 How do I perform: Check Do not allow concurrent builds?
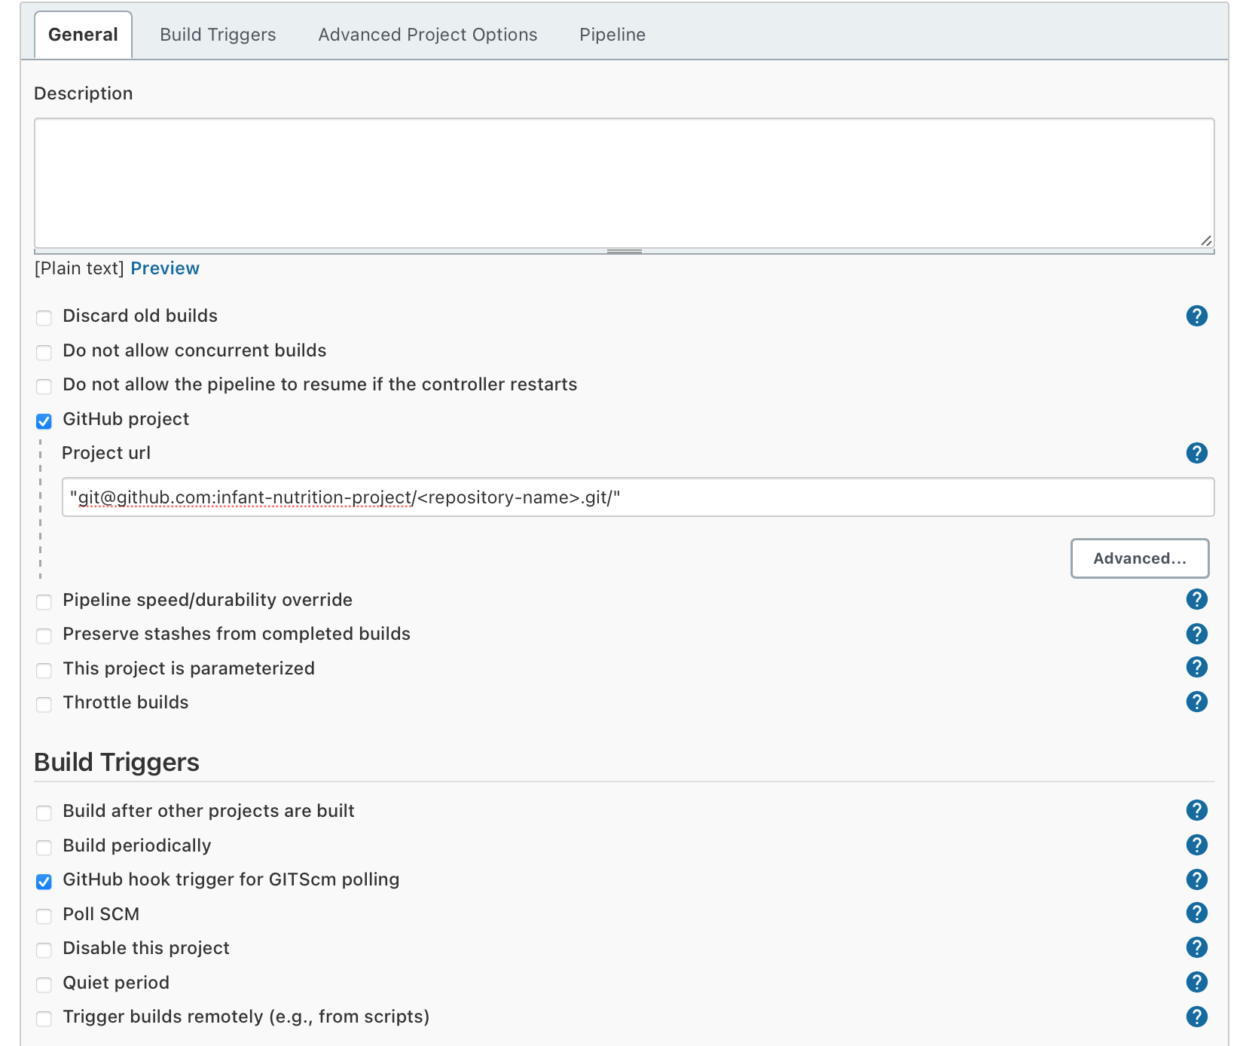[x=44, y=353]
